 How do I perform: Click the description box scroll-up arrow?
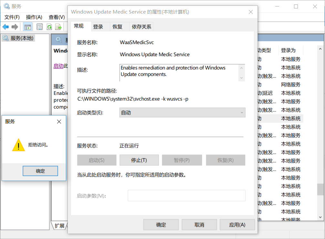point(241,68)
